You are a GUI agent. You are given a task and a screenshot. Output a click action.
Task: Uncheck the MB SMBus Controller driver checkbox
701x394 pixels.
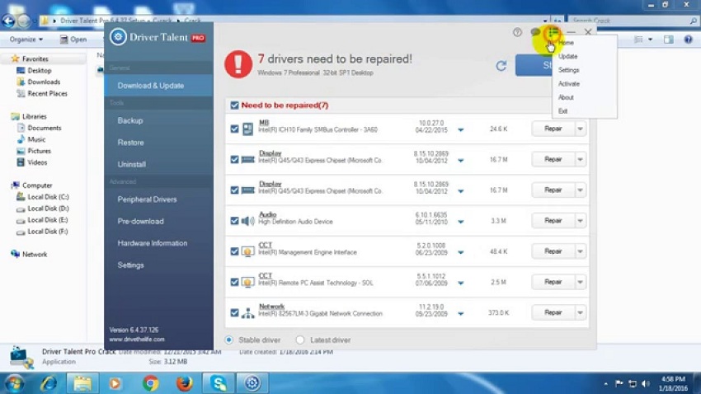click(234, 129)
